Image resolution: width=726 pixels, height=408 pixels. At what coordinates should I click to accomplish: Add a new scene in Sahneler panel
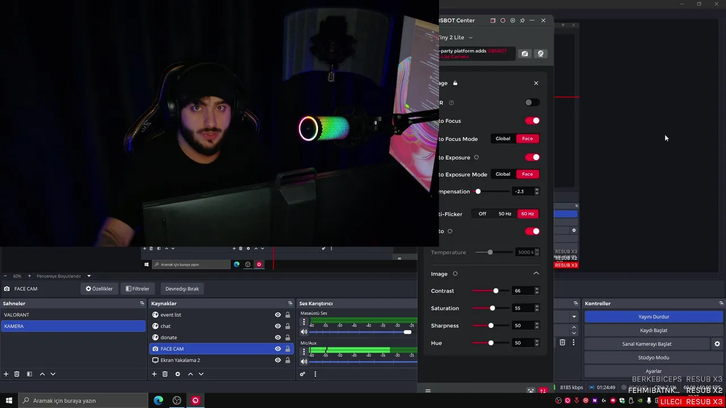6,374
